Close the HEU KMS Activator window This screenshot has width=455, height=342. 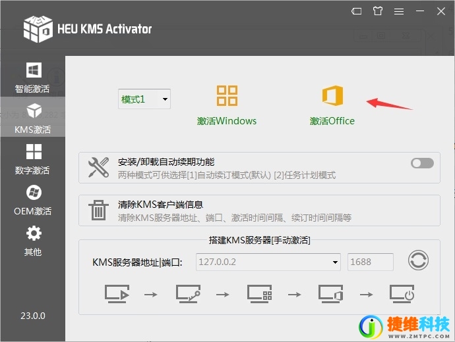(x=441, y=11)
